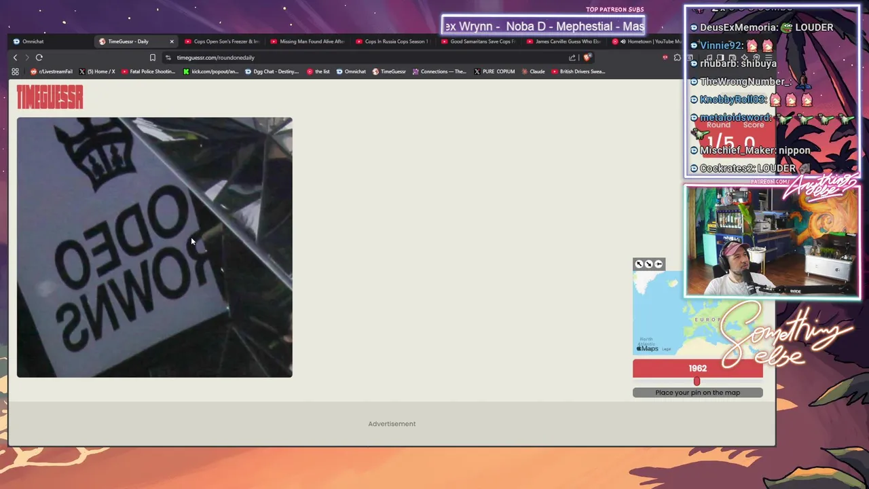Screen dimensions: 869x489
Task: Click the year slider handle below 1962
Action: click(x=697, y=382)
